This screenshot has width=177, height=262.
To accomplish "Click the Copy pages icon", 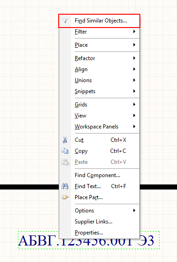I will point(65,151).
